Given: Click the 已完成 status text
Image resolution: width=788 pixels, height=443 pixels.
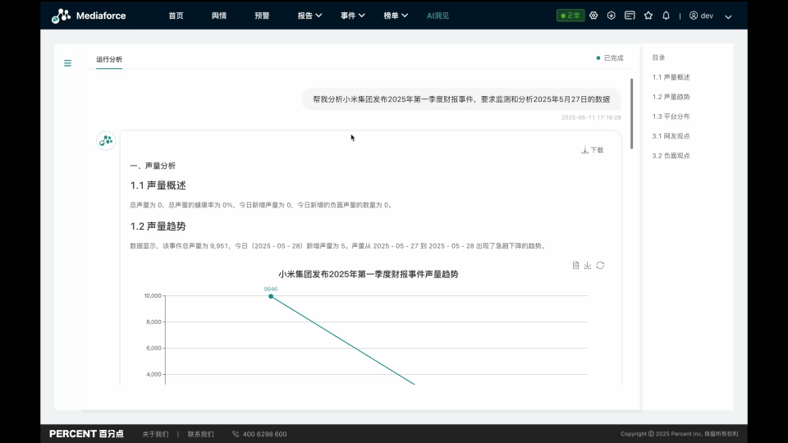Looking at the screenshot, I should pos(613,58).
